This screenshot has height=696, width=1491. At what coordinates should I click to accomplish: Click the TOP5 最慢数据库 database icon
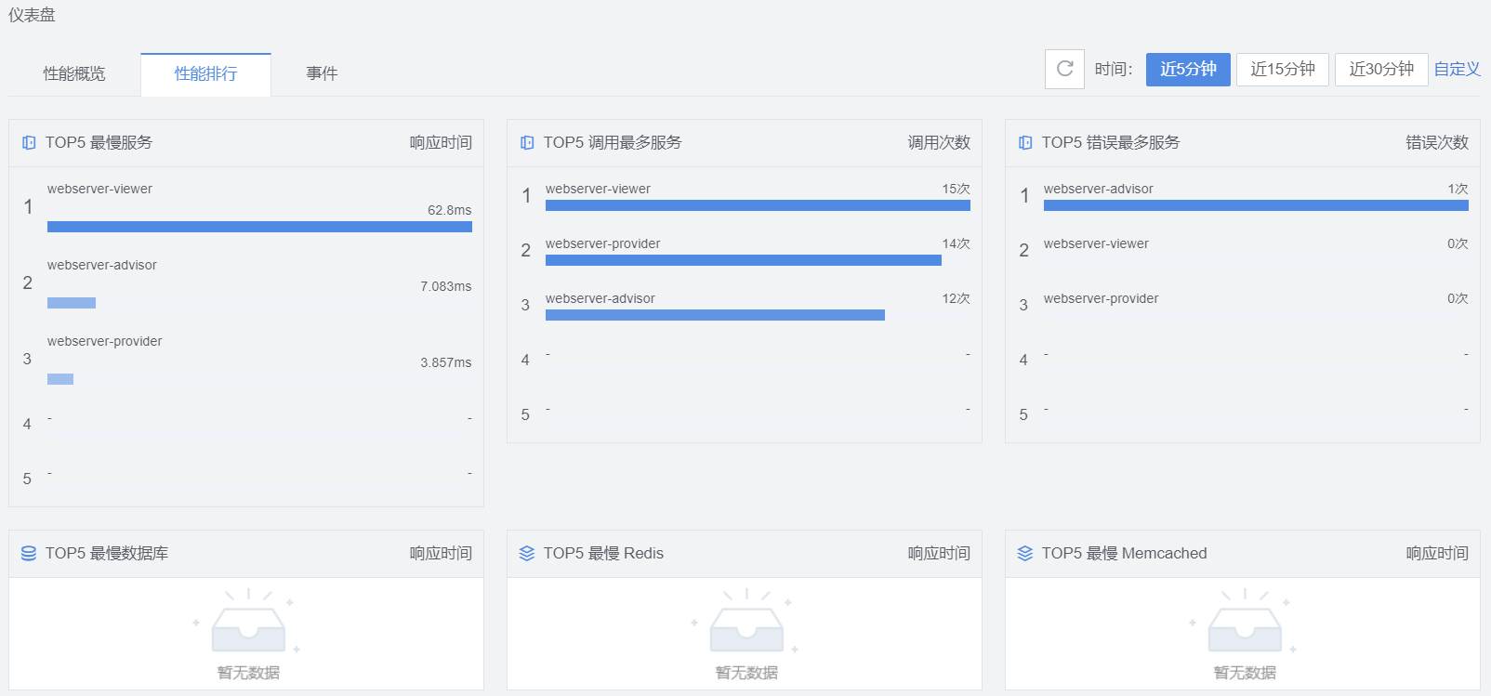click(x=29, y=553)
